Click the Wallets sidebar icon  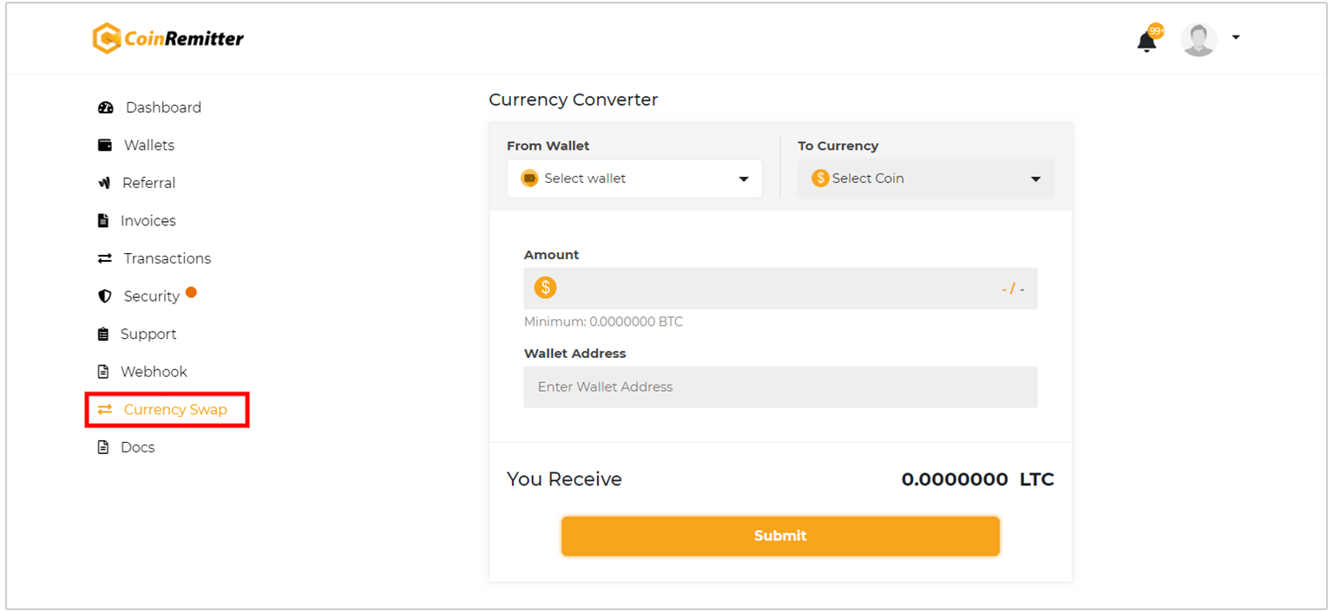coord(105,145)
